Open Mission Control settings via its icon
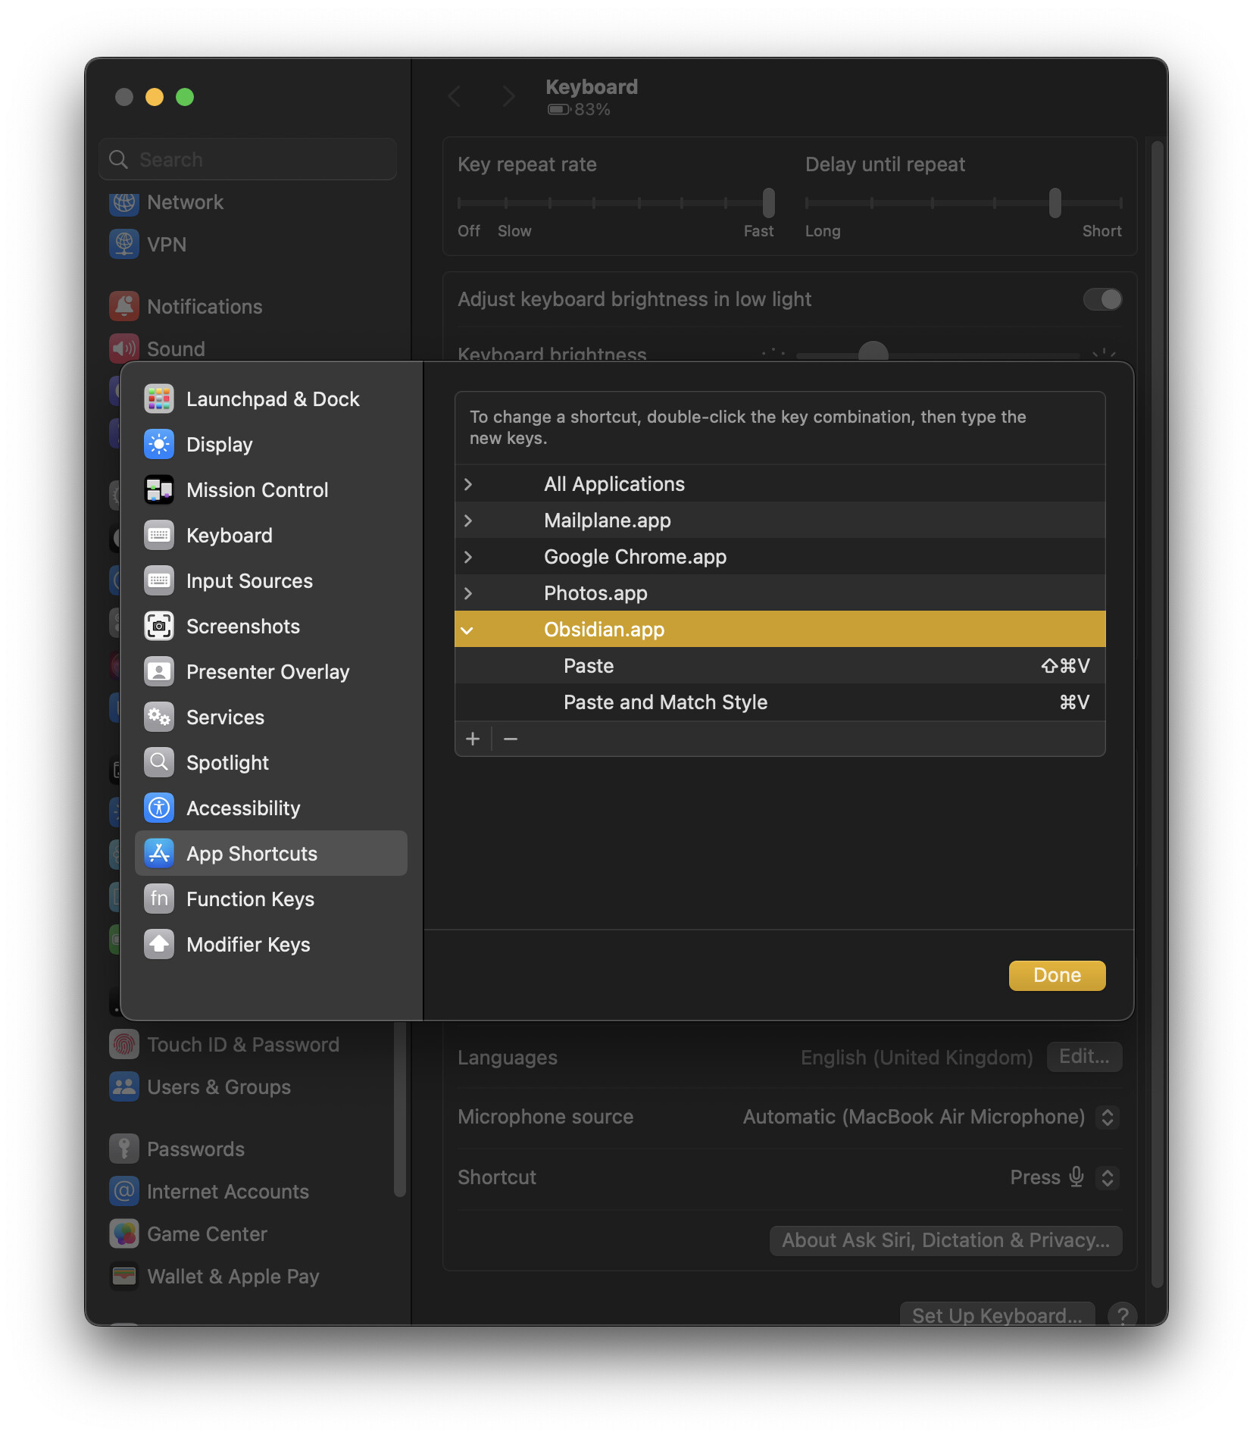 (159, 489)
